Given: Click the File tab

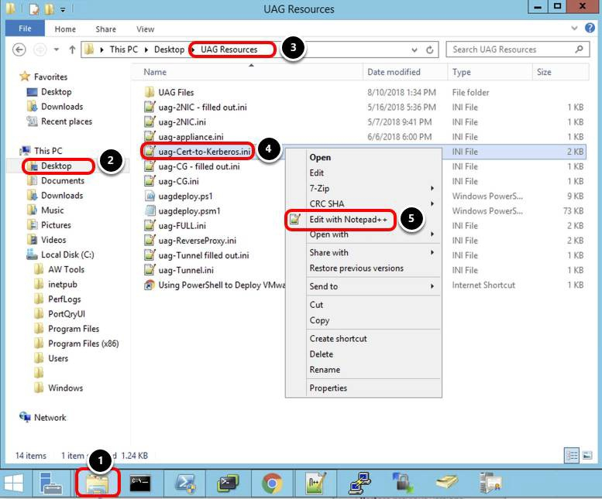Looking at the screenshot, I should [x=25, y=29].
